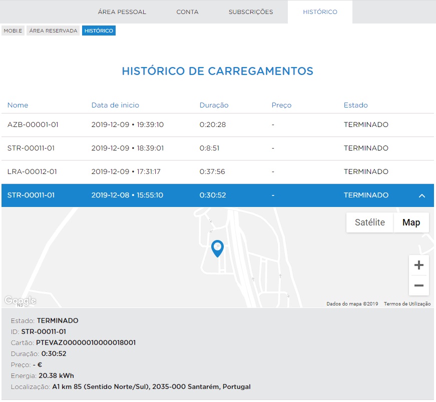Click the Preço column header
Image resolution: width=436 pixels, height=402 pixels.
[281, 105]
